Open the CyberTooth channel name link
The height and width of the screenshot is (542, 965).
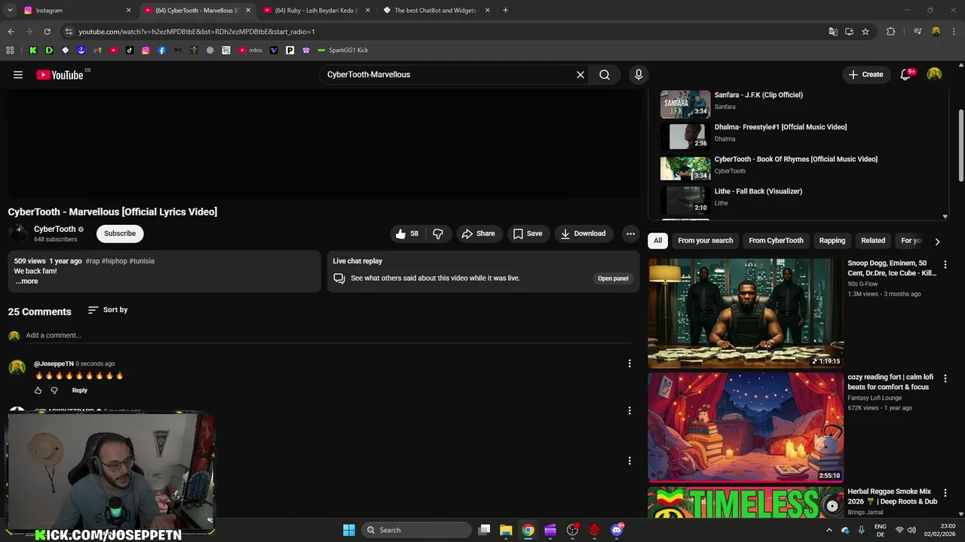pos(55,229)
